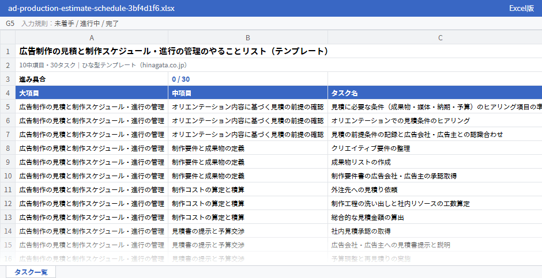Select cell 外注先への見積り依頼
Viewport: 542px width, 278px height.
point(435,190)
